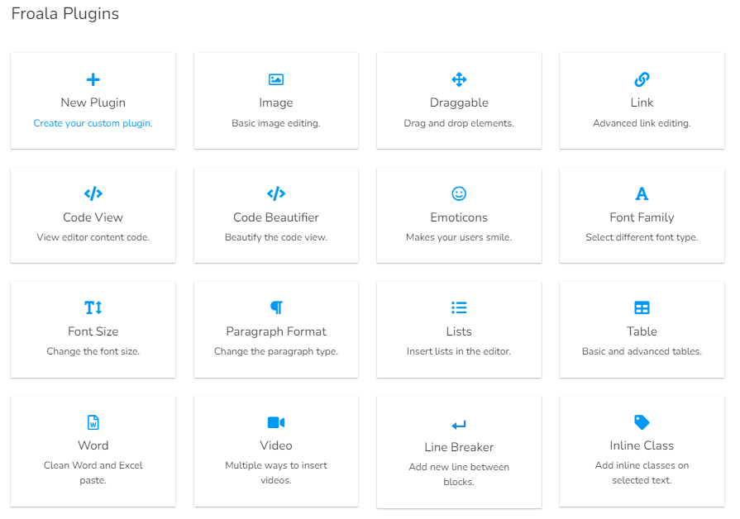740x519 pixels.
Task: Open the Link plugin title
Action: pyautogui.click(x=642, y=102)
